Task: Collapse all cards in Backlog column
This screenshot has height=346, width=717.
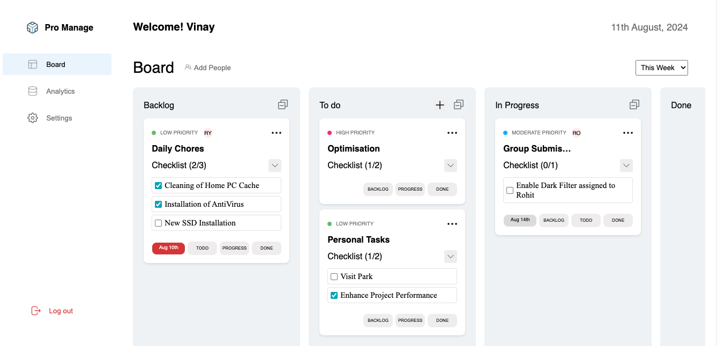Action: pyautogui.click(x=283, y=105)
